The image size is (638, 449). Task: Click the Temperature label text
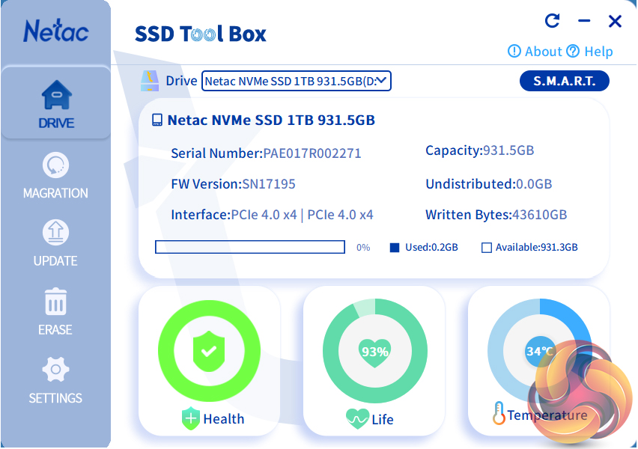pos(547,415)
